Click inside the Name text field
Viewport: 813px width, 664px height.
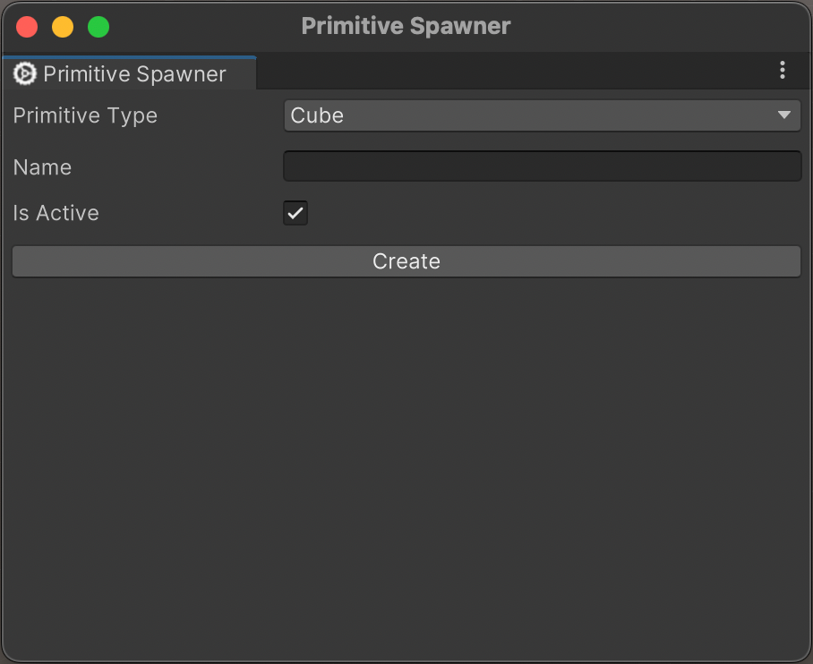[x=542, y=166]
